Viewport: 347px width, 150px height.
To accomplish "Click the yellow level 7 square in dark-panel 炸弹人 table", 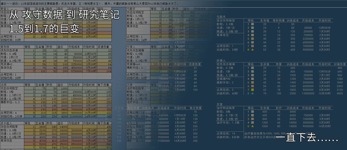I will (x=252, y=90).
